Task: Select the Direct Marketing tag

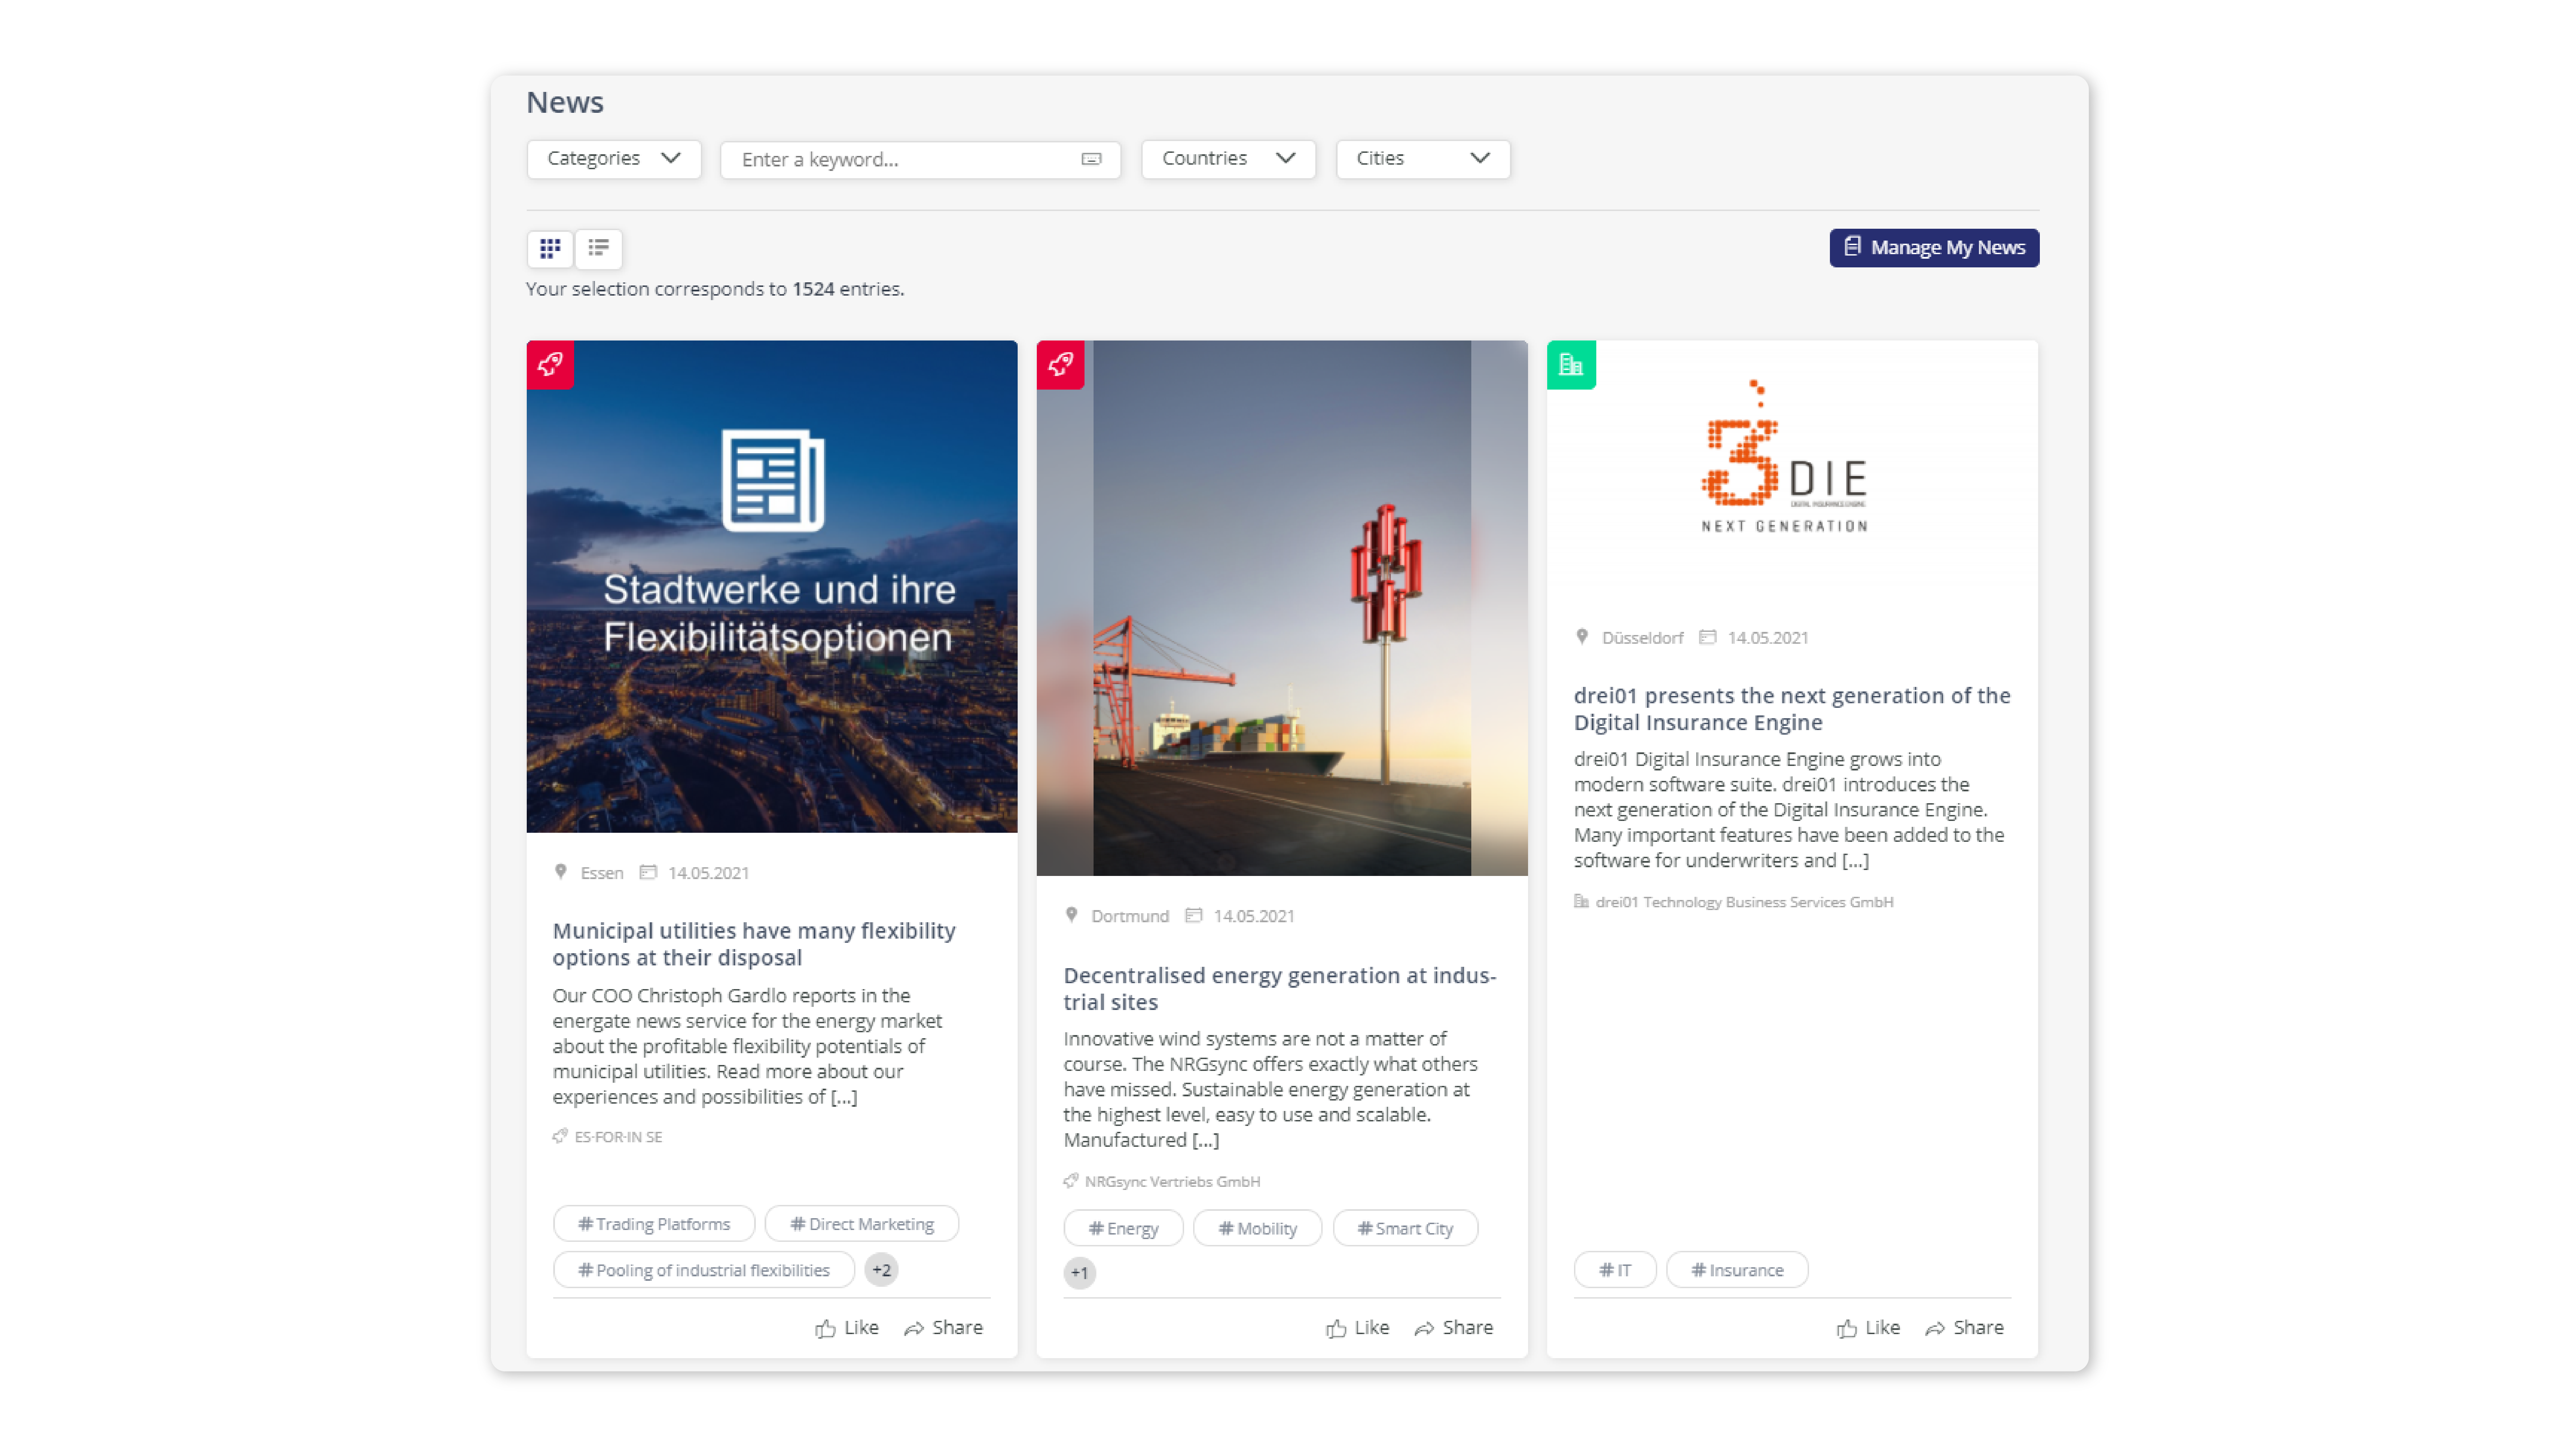Action: (862, 1224)
